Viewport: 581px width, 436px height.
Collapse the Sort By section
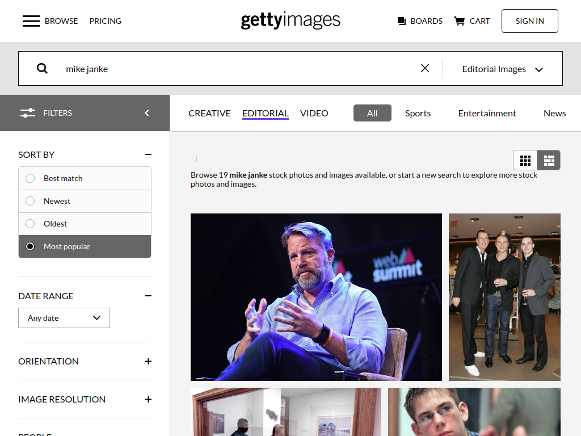point(148,154)
